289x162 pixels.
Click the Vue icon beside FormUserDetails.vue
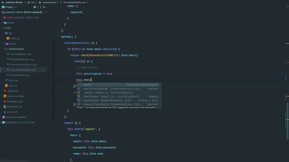click(8, 70)
